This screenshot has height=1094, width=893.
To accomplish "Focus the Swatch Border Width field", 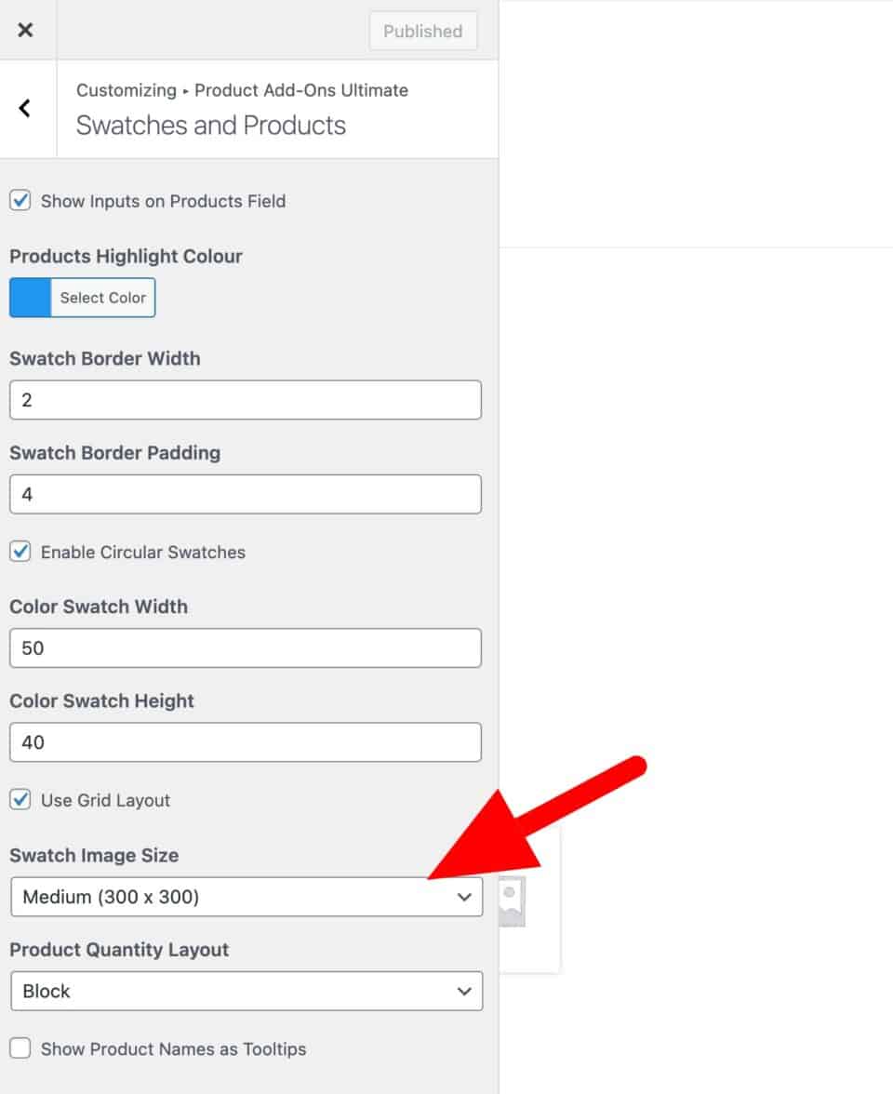I will click(246, 400).
